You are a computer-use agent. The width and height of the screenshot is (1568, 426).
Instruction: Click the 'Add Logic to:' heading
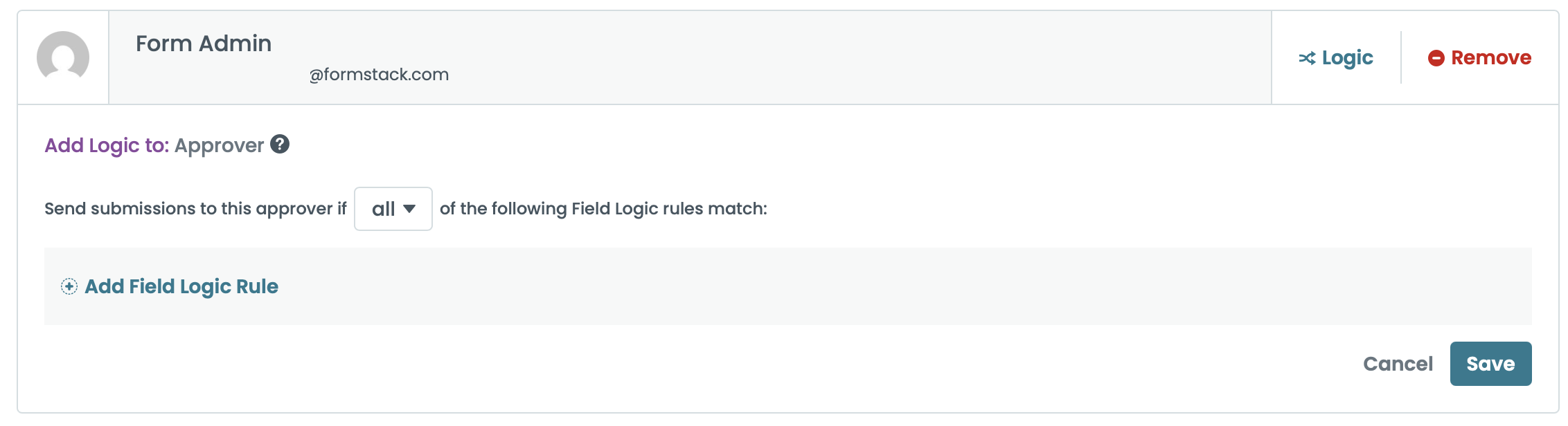point(107,145)
